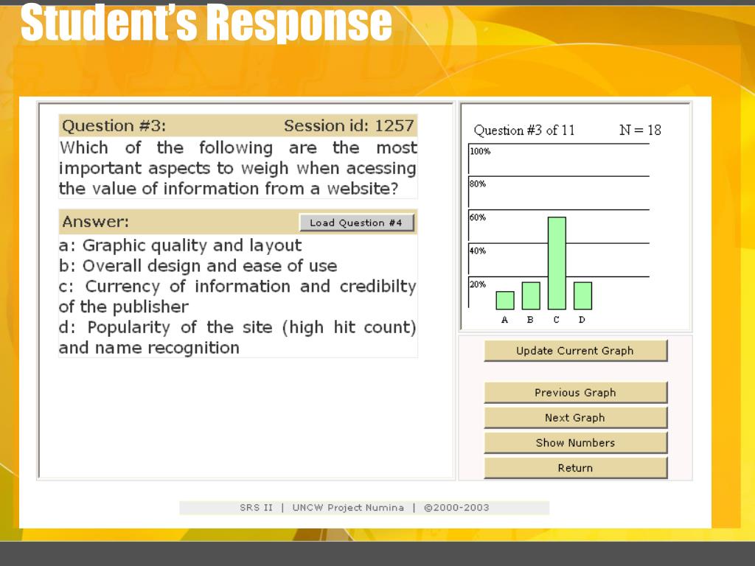This screenshot has height=566, width=755.
Task: Click UNCW Project Numina footer text
Action: pyautogui.click(x=348, y=507)
